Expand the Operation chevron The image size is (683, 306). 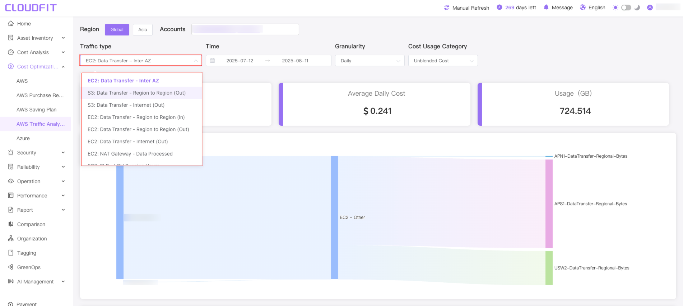click(63, 181)
